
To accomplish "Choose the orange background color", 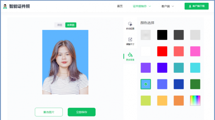I will 179,101.
